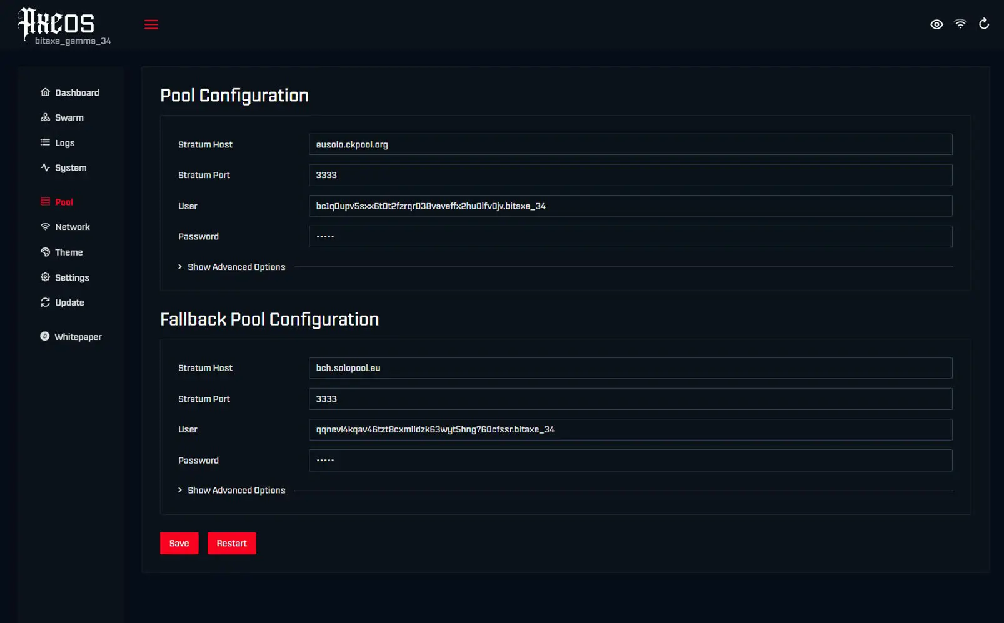Navigate to System page
The image size is (1004, 623).
pyautogui.click(x=71, y=168)
